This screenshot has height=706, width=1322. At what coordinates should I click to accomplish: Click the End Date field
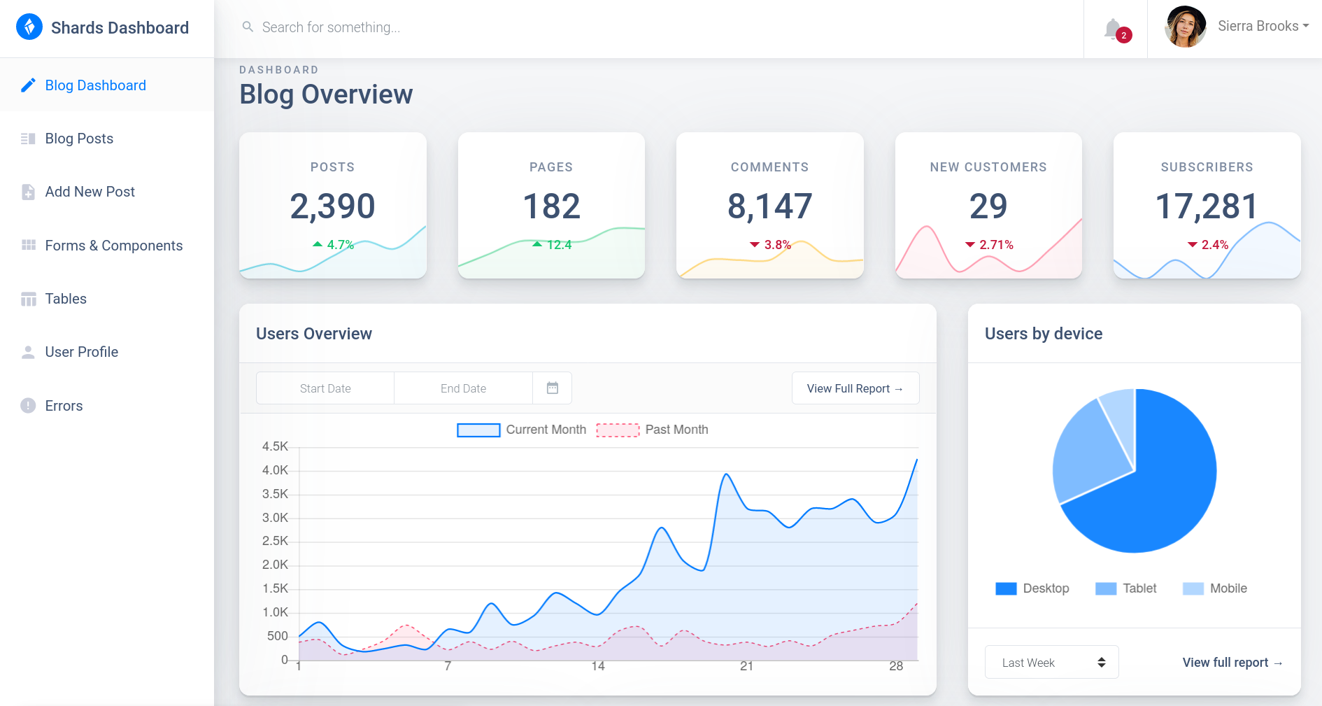[463, 388]
